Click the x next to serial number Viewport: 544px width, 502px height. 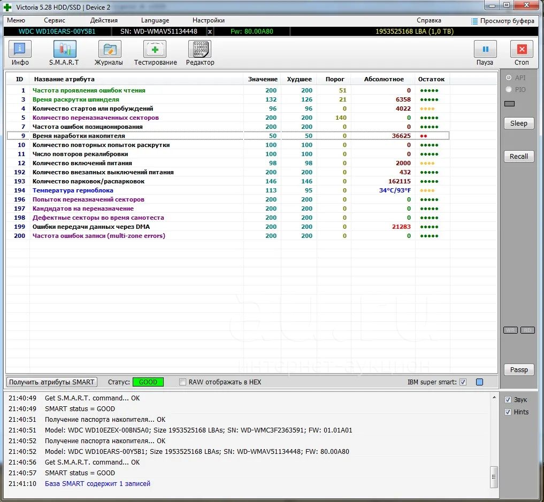point(210,32)
